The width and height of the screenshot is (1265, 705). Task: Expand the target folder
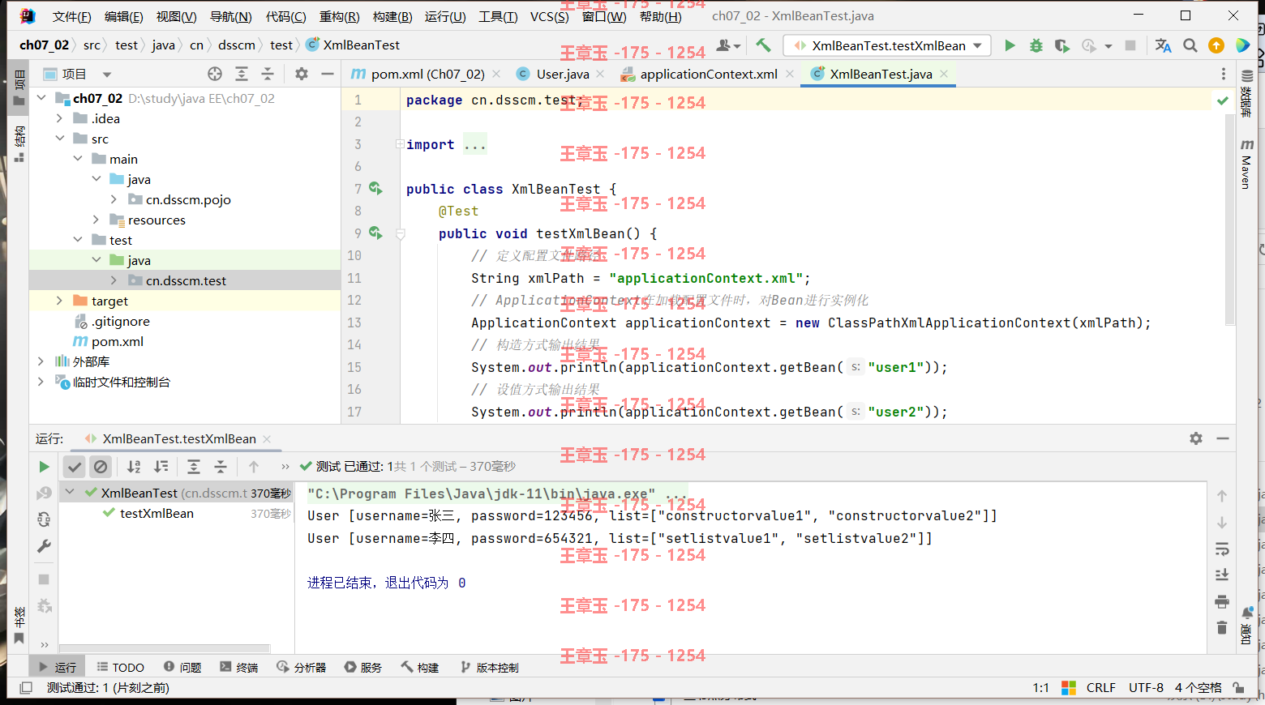pyautogui.click(x=59, y=301)
